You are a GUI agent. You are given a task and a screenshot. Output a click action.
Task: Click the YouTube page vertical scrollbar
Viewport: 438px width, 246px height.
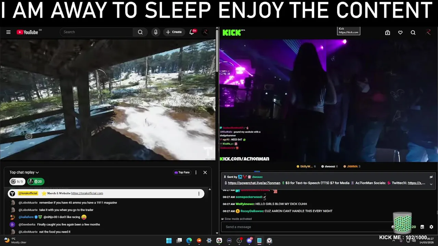tap(217, 51)
